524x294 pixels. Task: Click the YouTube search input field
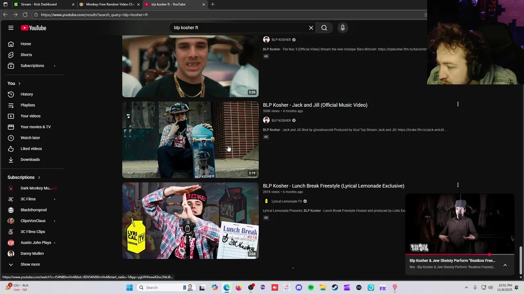pos(239,28)
